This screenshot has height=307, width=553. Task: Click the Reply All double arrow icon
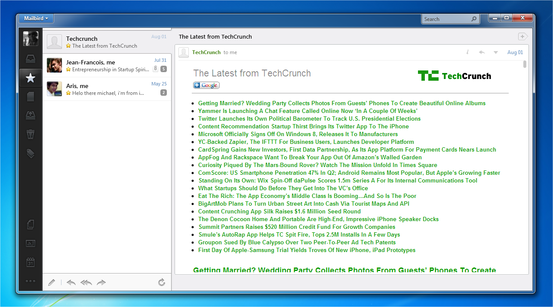click(86, 282)
